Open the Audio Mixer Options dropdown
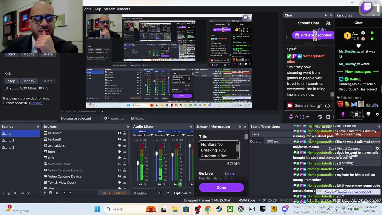382x215 pixels. click(183, 193)
